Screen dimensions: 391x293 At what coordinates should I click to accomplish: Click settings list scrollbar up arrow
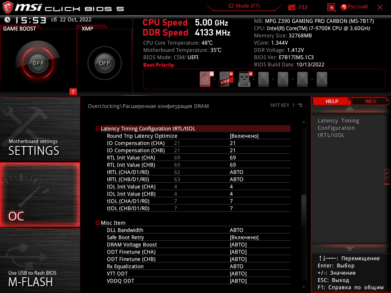pyautogui.click(x=304, y=122)
